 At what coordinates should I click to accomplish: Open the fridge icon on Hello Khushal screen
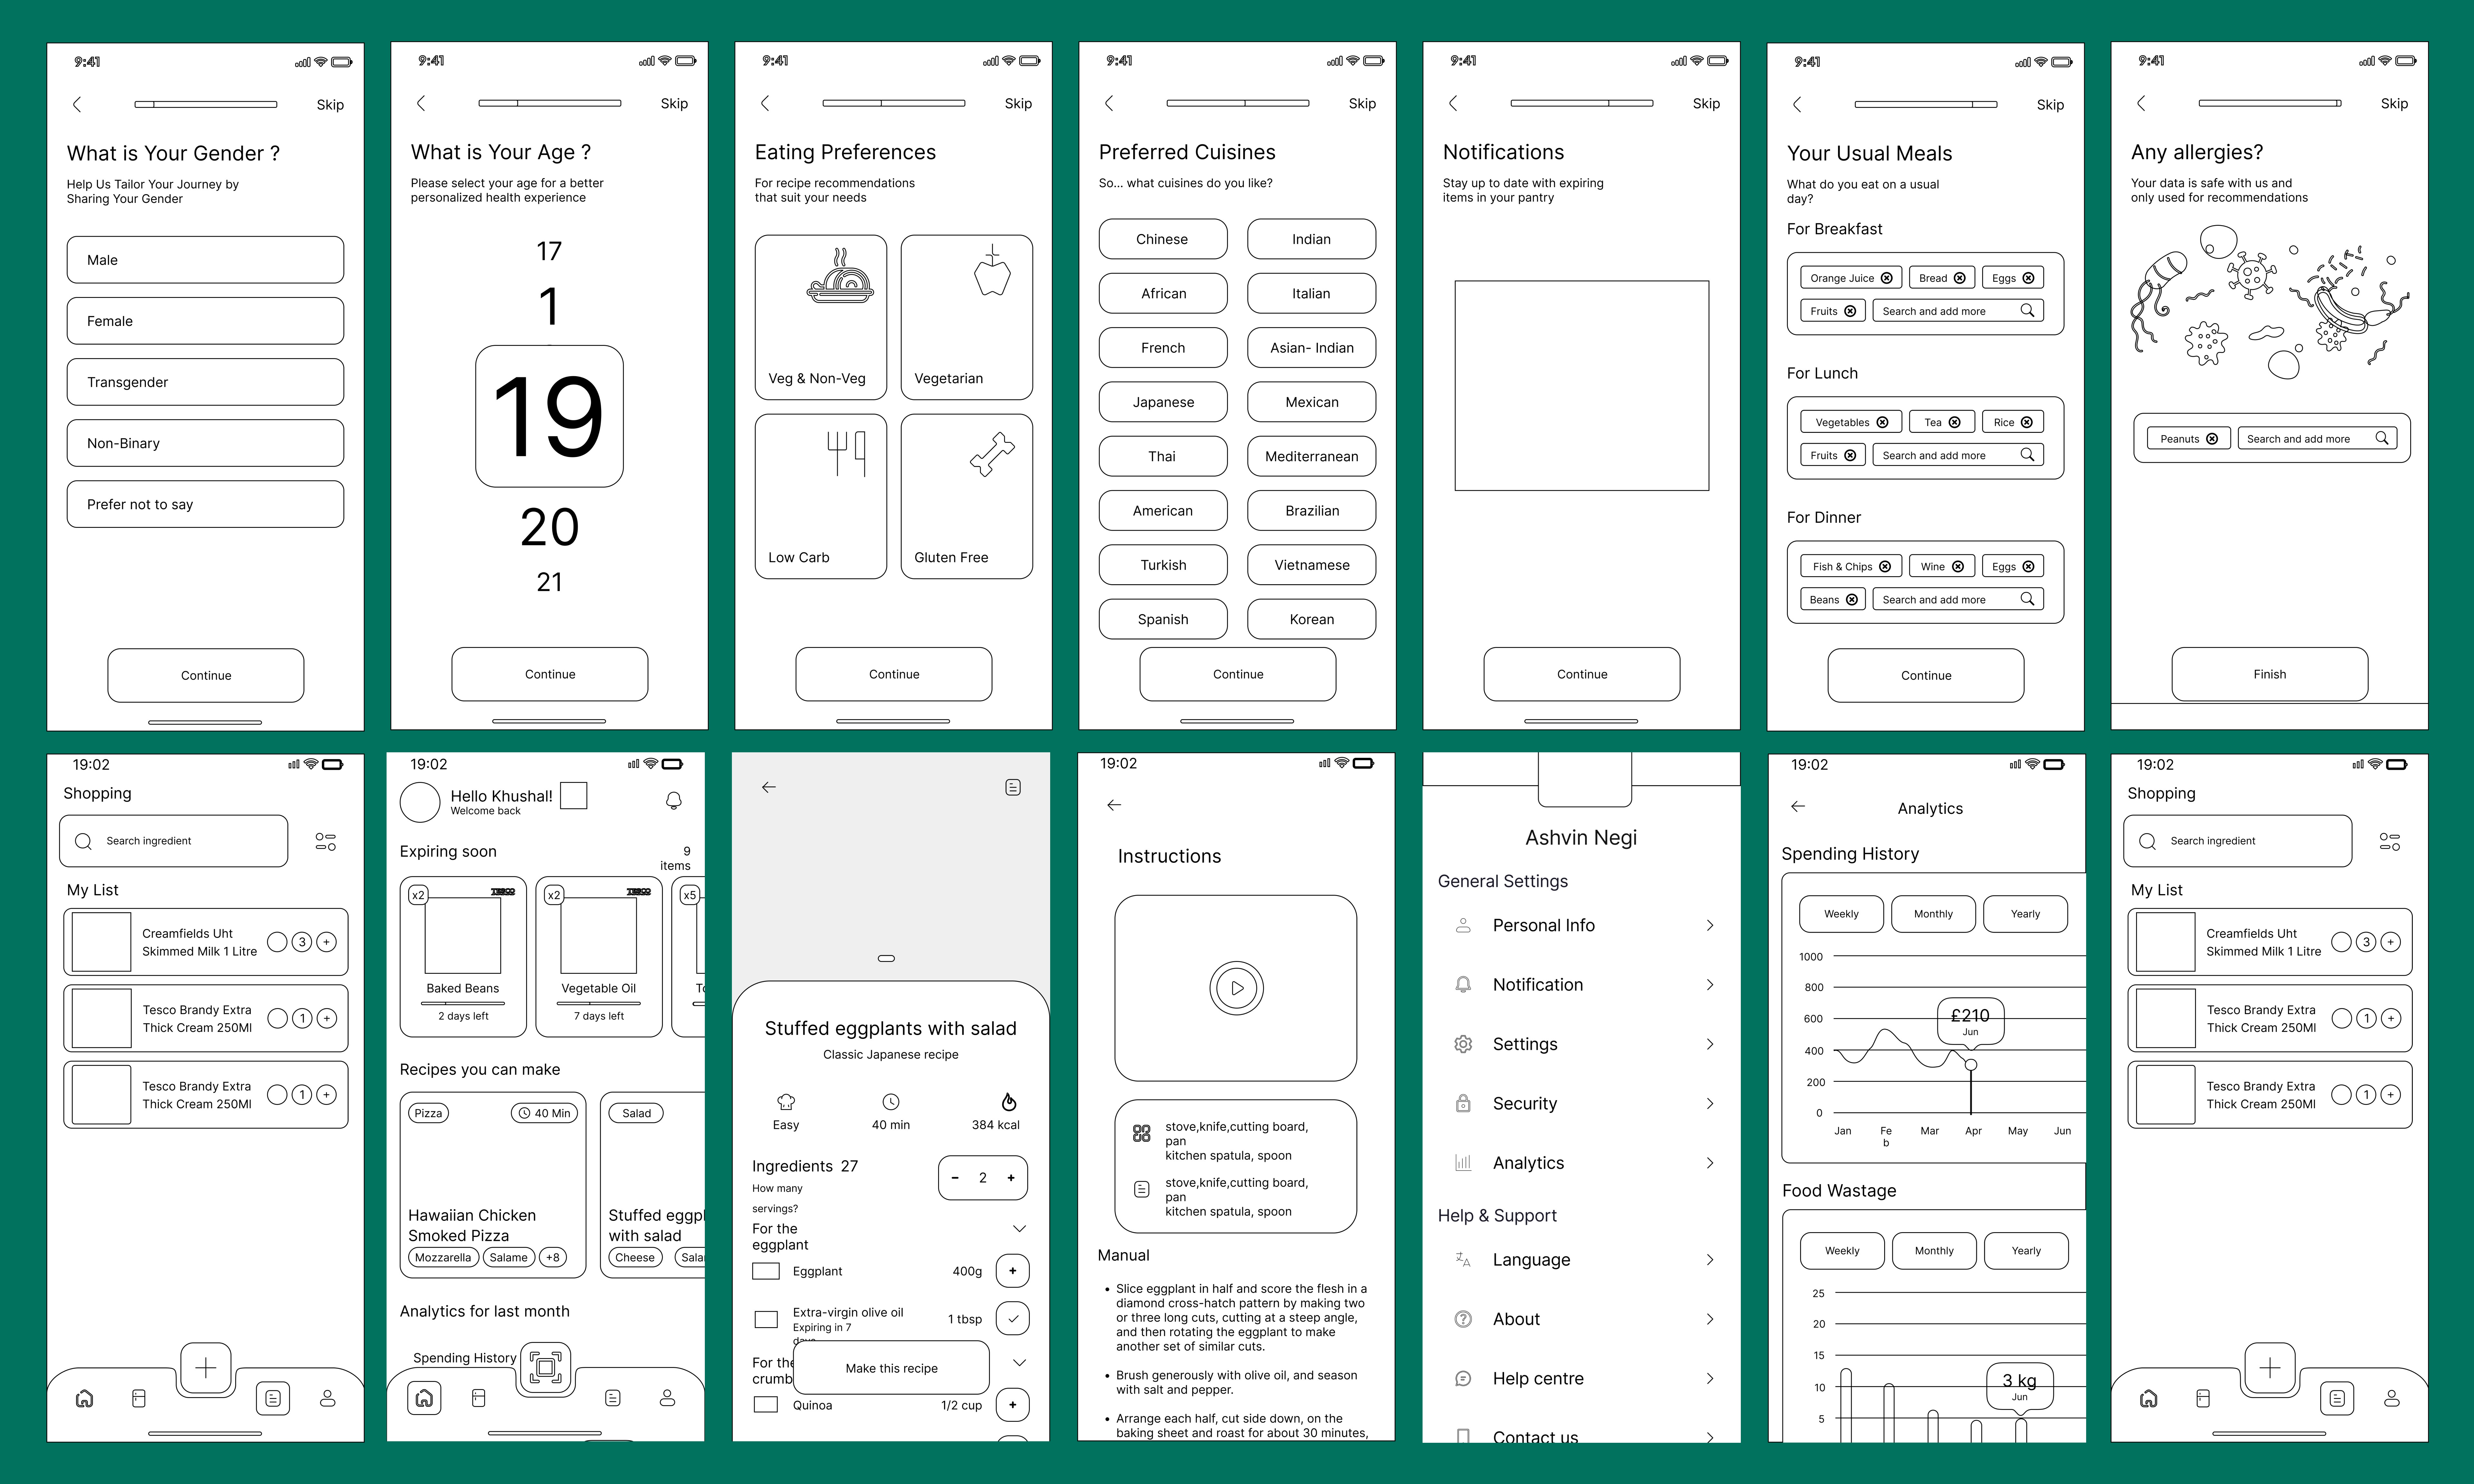pos(479,1398)
